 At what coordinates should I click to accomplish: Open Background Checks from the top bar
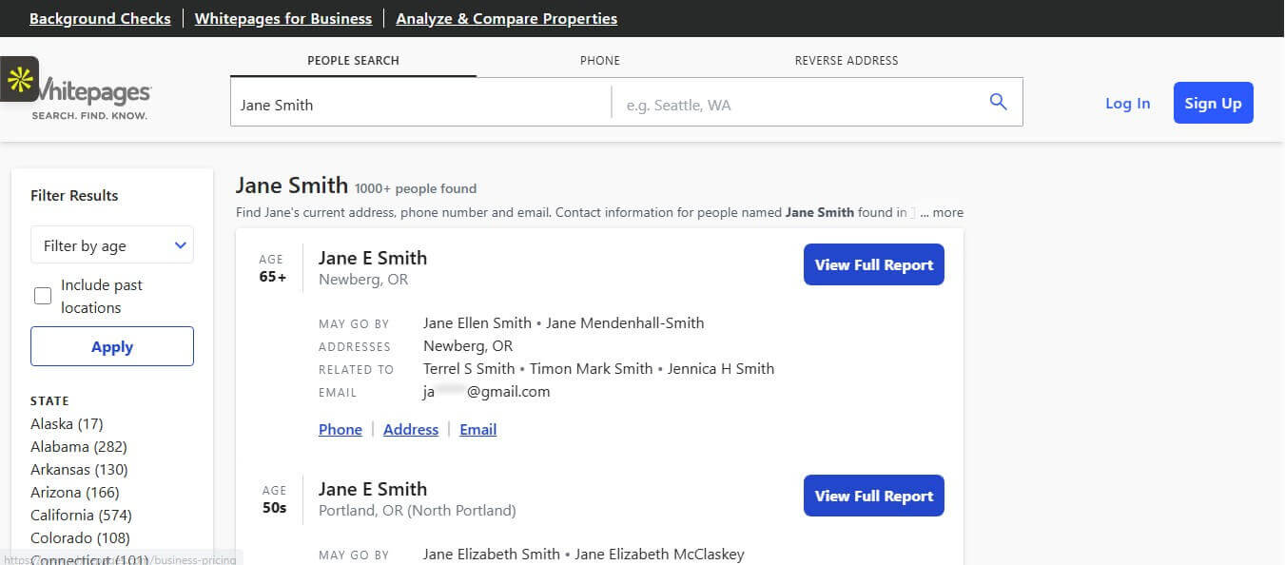(100, 18)
